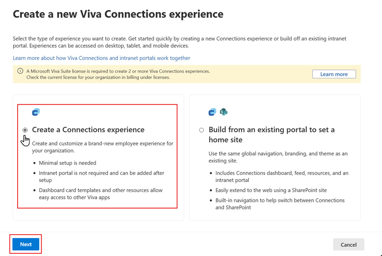The height and width of the screenshot is (256, 382).
Task: Select the Create a Connections experience radio button
Action: click(25, 130)
